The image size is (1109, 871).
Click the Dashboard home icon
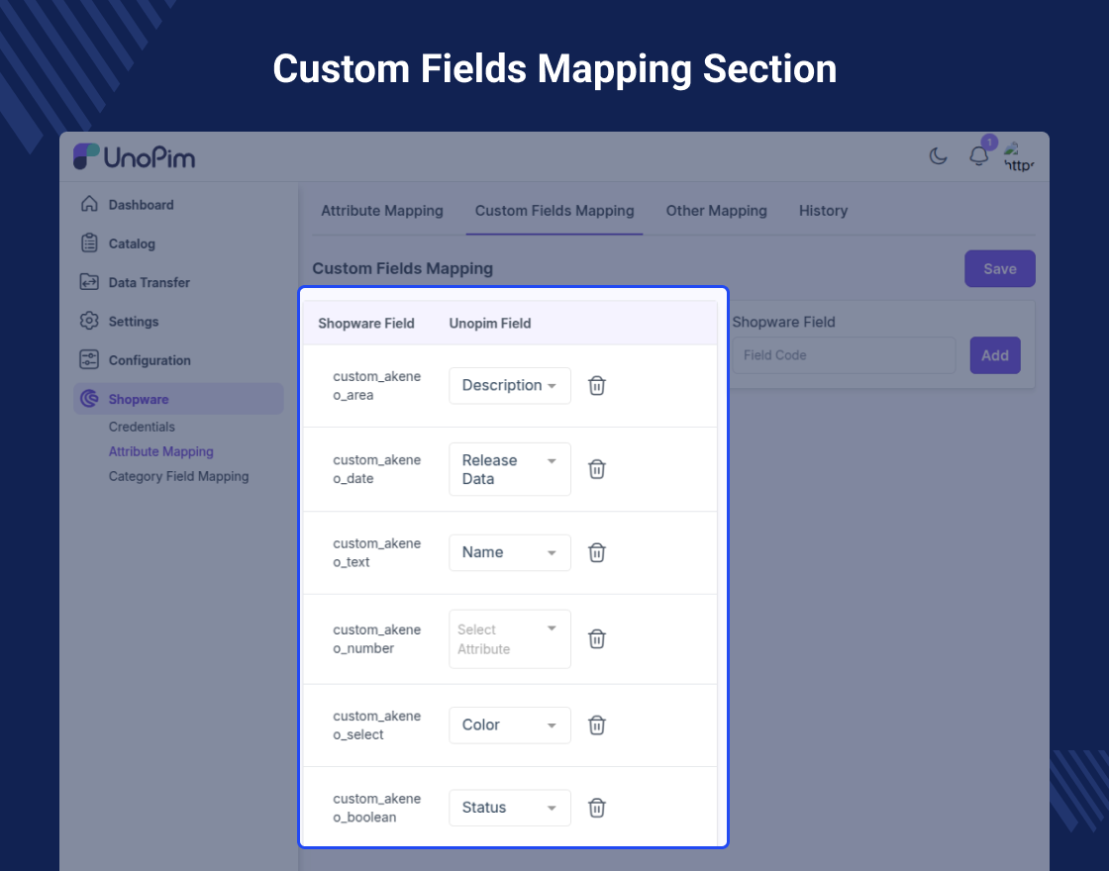[x=89, y=204]
